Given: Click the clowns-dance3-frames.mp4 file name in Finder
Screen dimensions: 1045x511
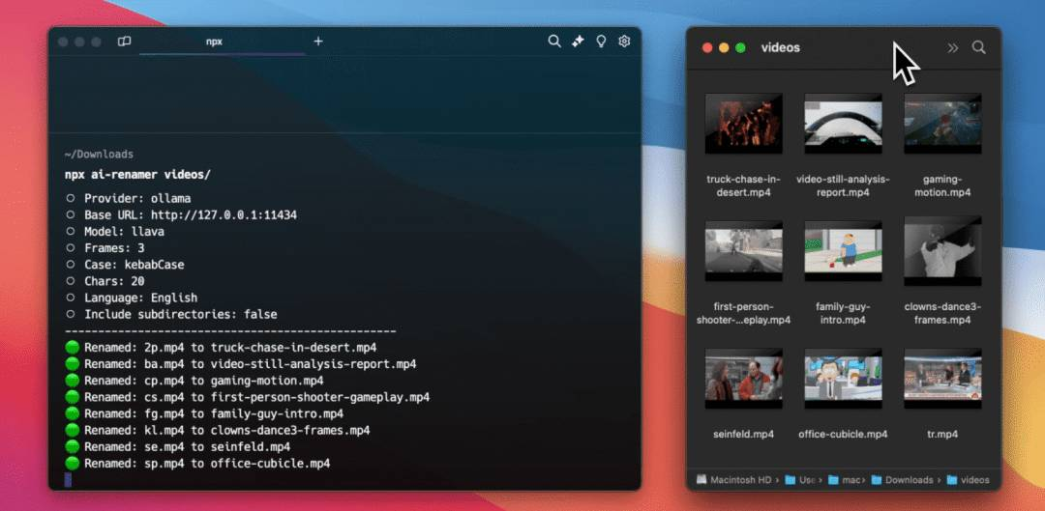Looking at the screenshot, I should click(x=942, y=313).
